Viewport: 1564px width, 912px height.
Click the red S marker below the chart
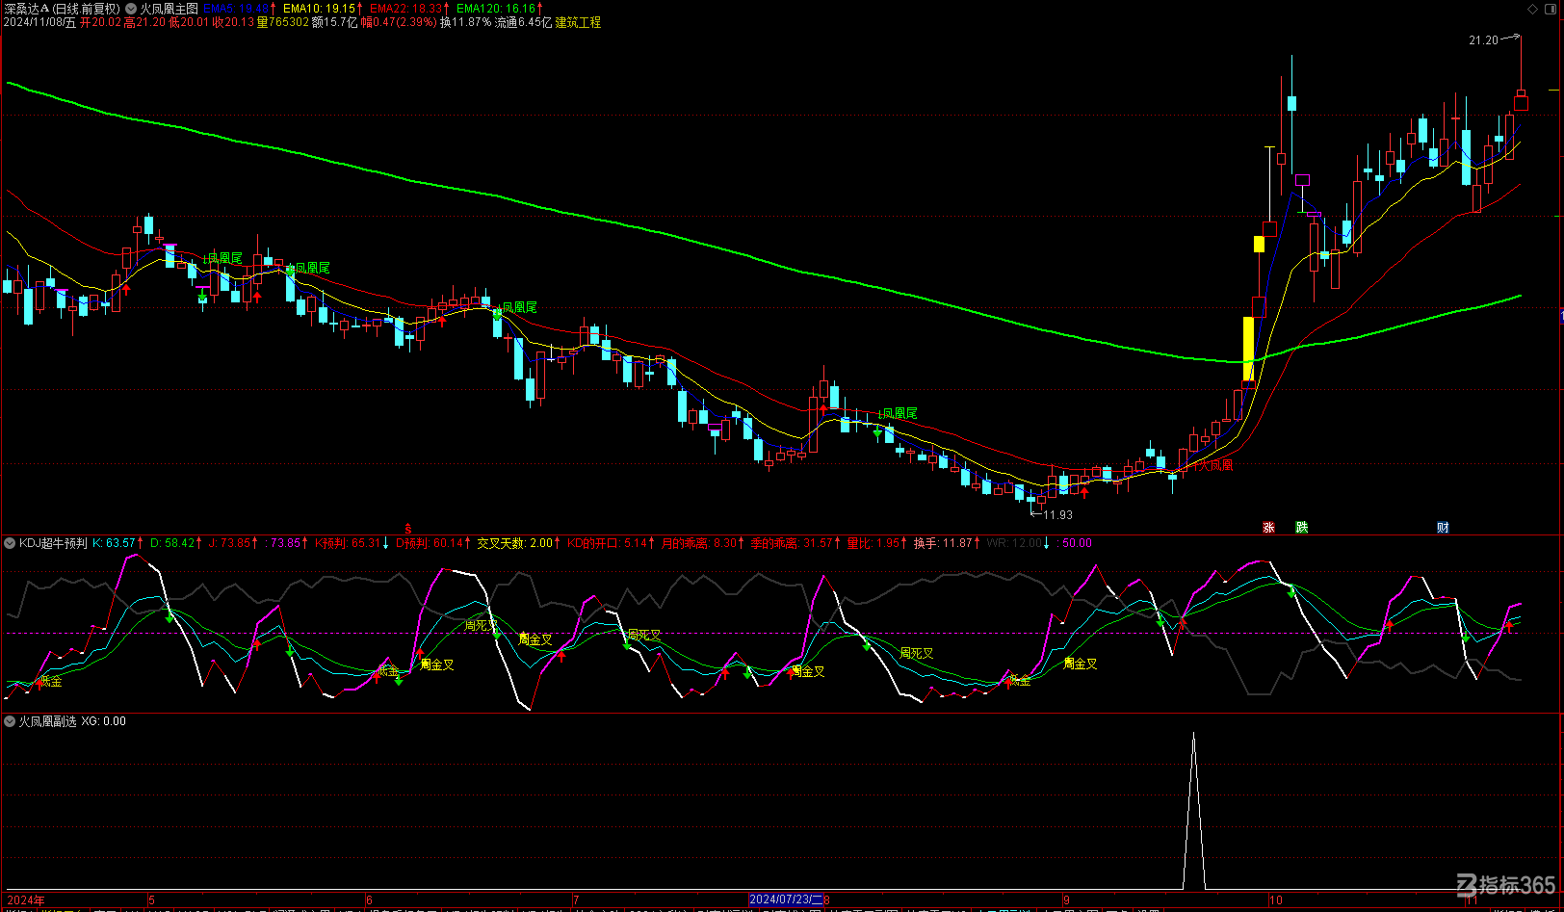407,529
